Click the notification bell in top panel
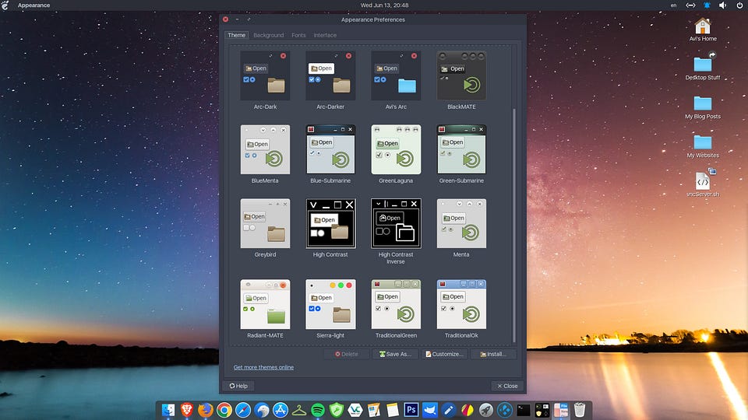Viewport: 748px width, 420px height. pyautogui.click(x=705, y=5)
